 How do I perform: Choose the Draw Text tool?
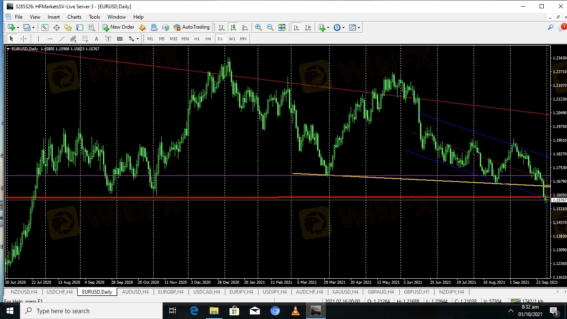(x=96, y=39)
